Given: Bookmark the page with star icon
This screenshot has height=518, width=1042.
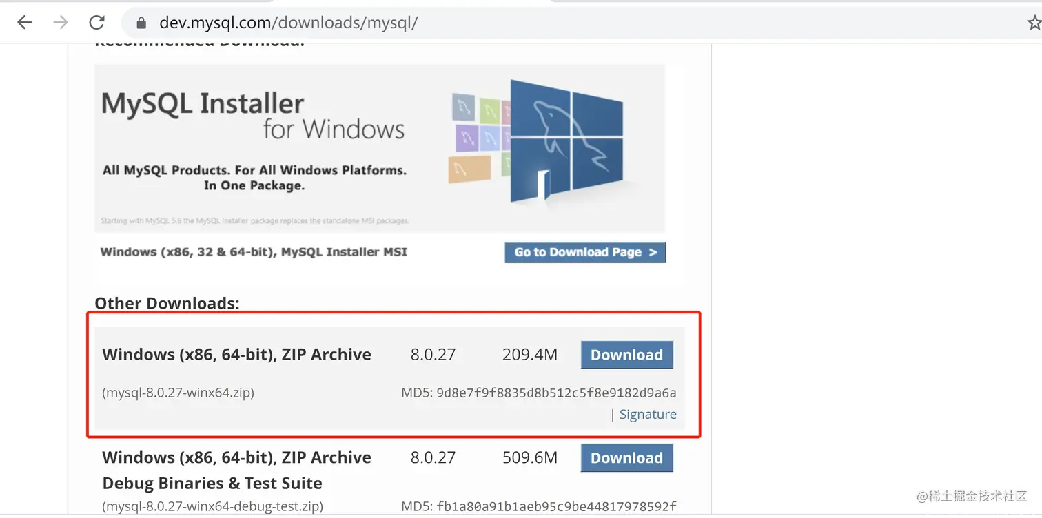Looking at the screenshot, I should pyautogui.click(x=1034, y=23).
